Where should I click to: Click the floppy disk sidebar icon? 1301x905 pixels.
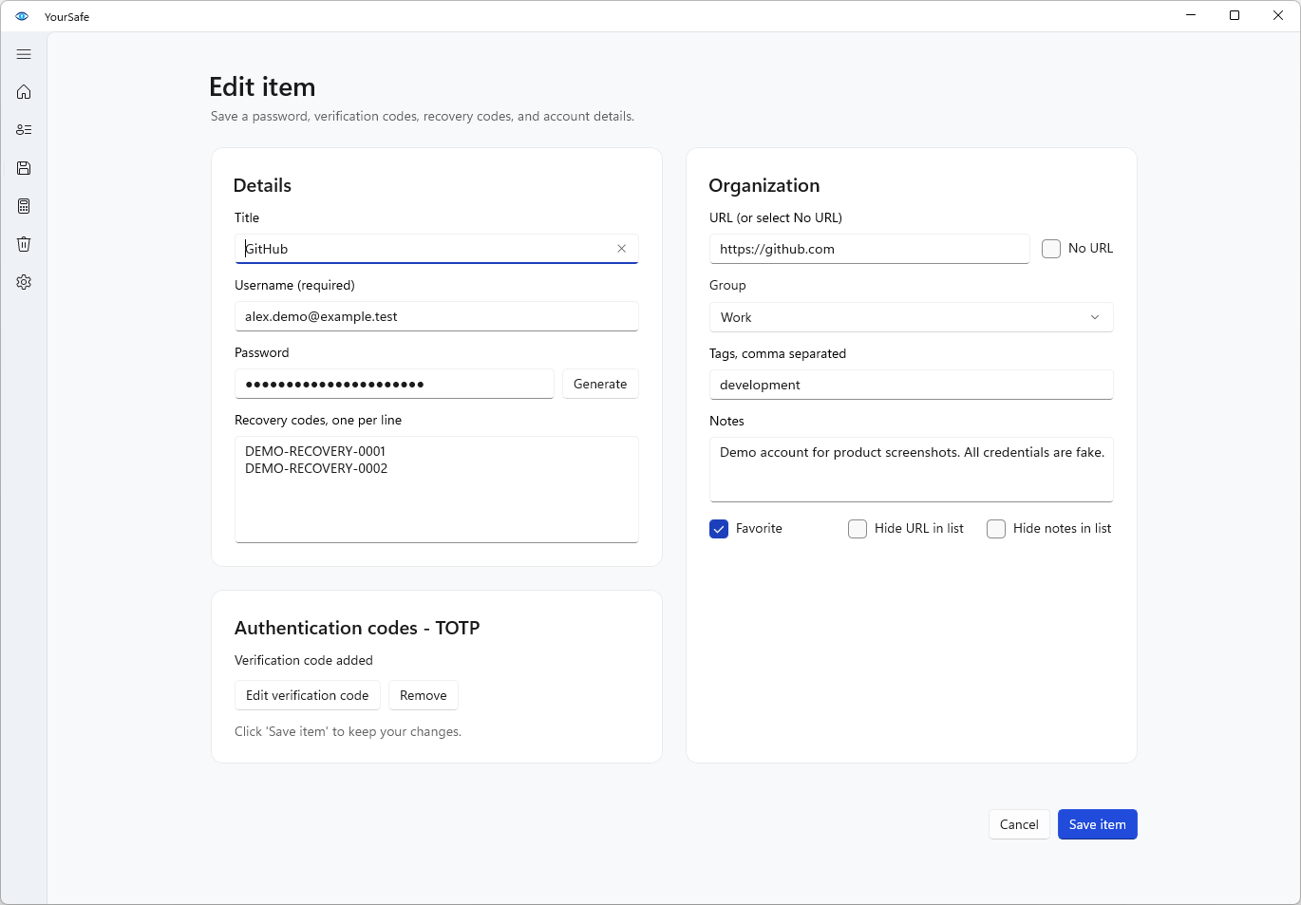[24, 168]
